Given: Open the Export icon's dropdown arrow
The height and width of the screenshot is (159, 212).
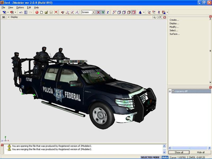Looking at the screenshot, I should (15, 12).
